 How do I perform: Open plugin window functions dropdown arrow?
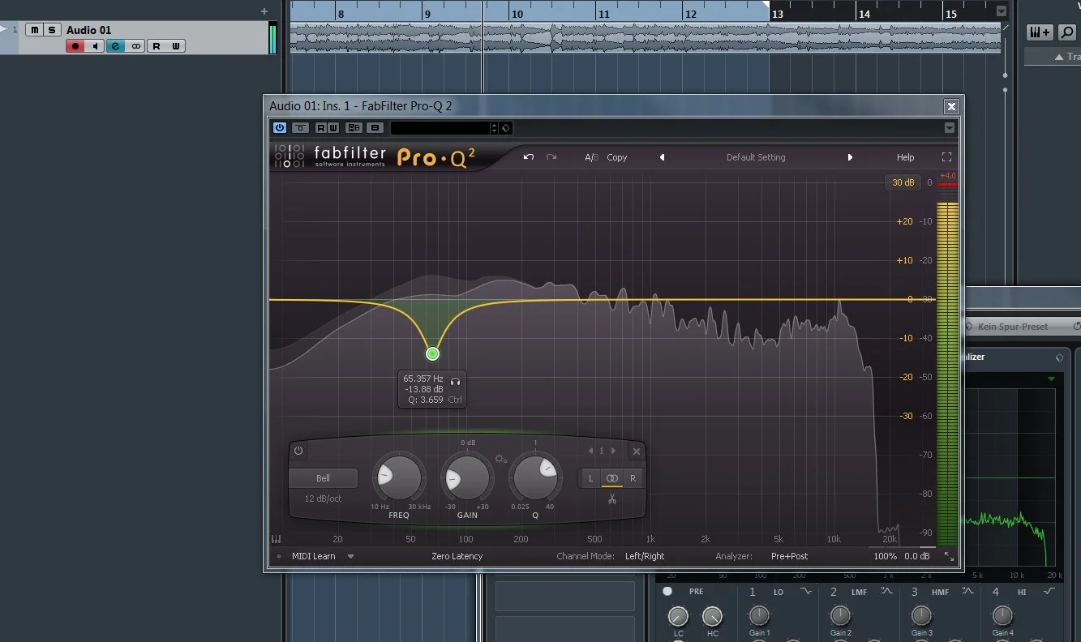point(950,128)
